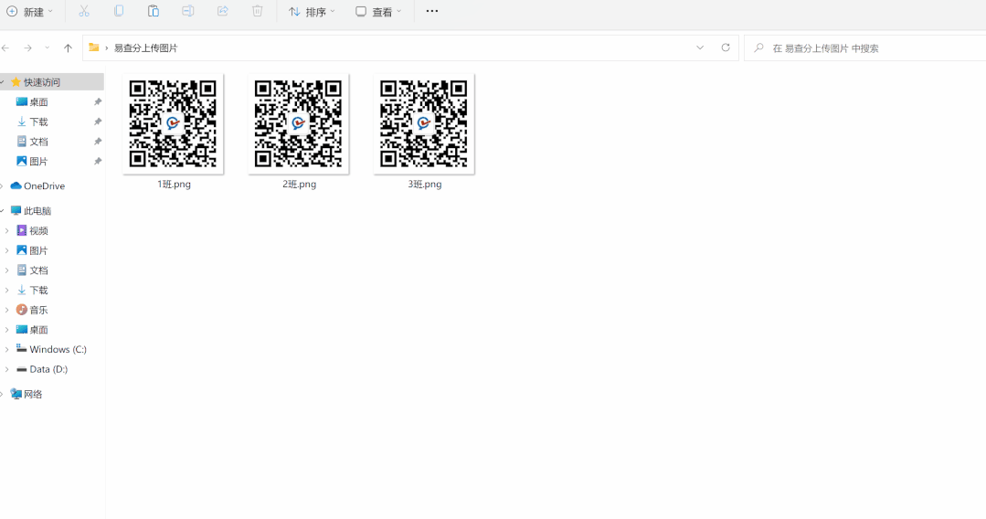Expand the Windows (C:) drive node
This screenshot has height=519, width=986.
point(7,349)
